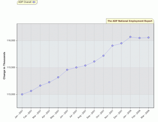Select the Mar - 2008 data point
Screen dimensions: 158x122
click(148, 37)
